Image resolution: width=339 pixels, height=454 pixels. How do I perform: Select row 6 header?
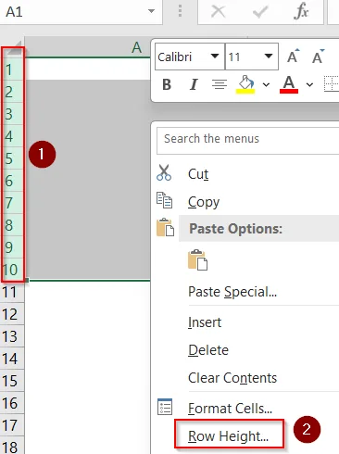[x=12, y=181]
